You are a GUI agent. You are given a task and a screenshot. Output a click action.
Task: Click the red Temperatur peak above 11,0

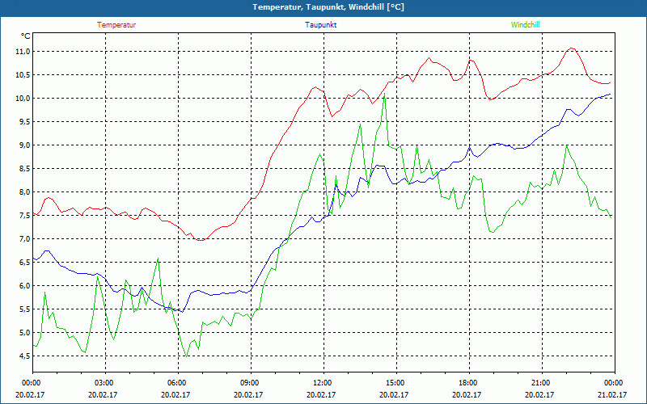[572, 48]
